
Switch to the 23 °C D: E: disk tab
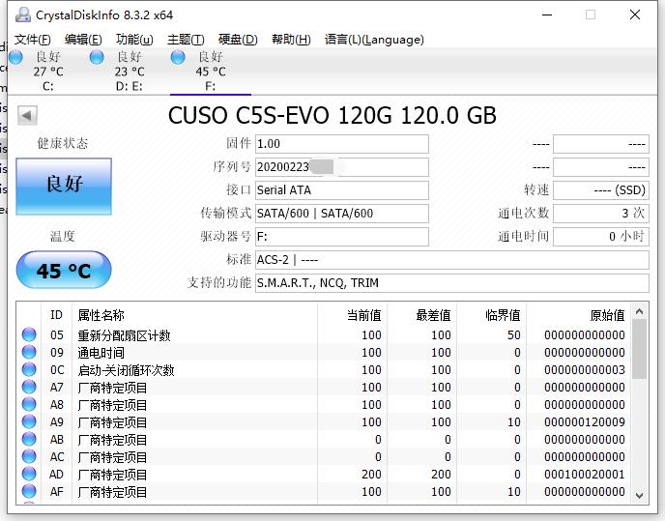[x=129, y=71]
